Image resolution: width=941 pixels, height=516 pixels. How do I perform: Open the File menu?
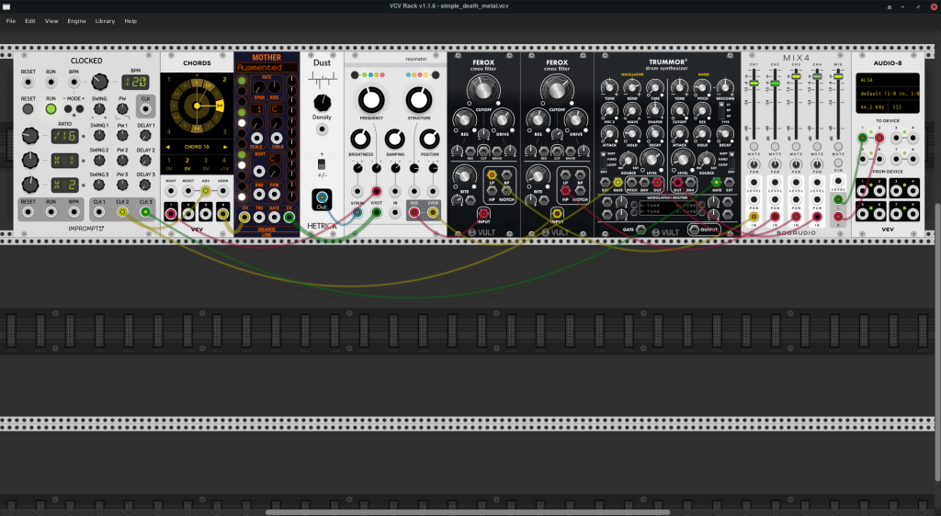tap(11, 21)
